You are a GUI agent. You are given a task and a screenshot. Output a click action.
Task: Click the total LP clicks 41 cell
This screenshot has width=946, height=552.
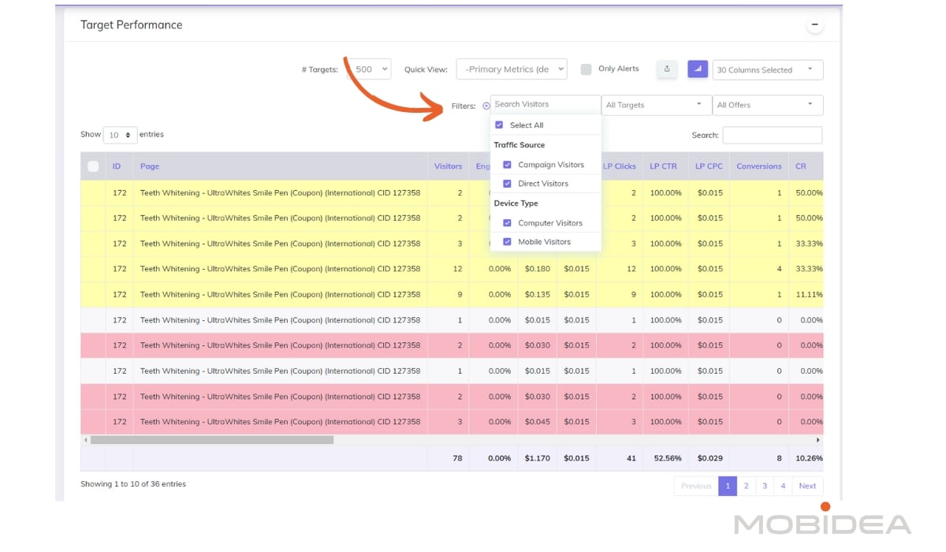(620, 458)
